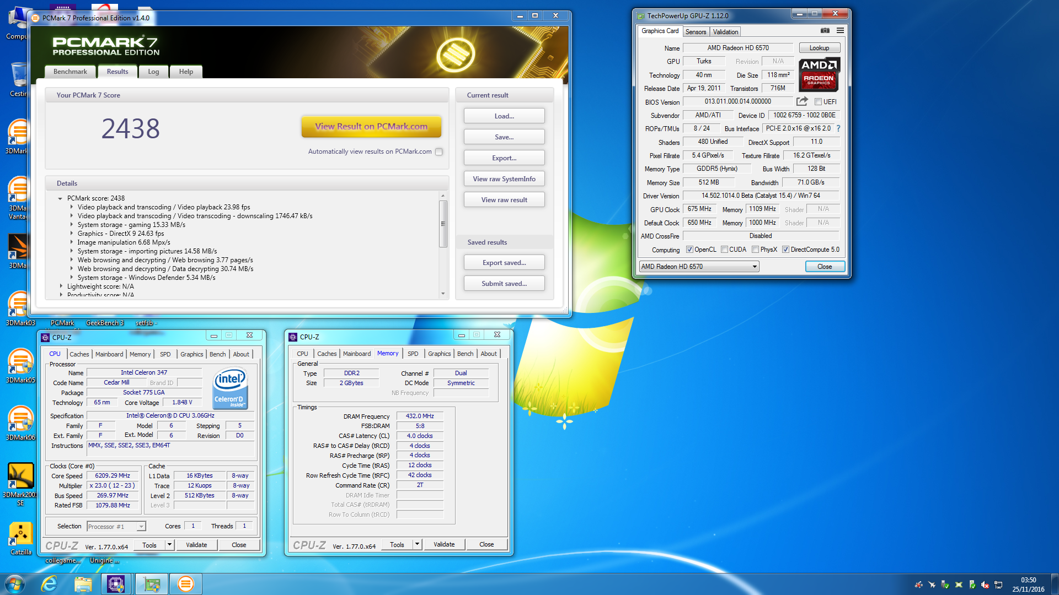Click the Windows Start orb
This screenshot has width=1059, height=595.
pyautogui.click(x=15, y=584)
